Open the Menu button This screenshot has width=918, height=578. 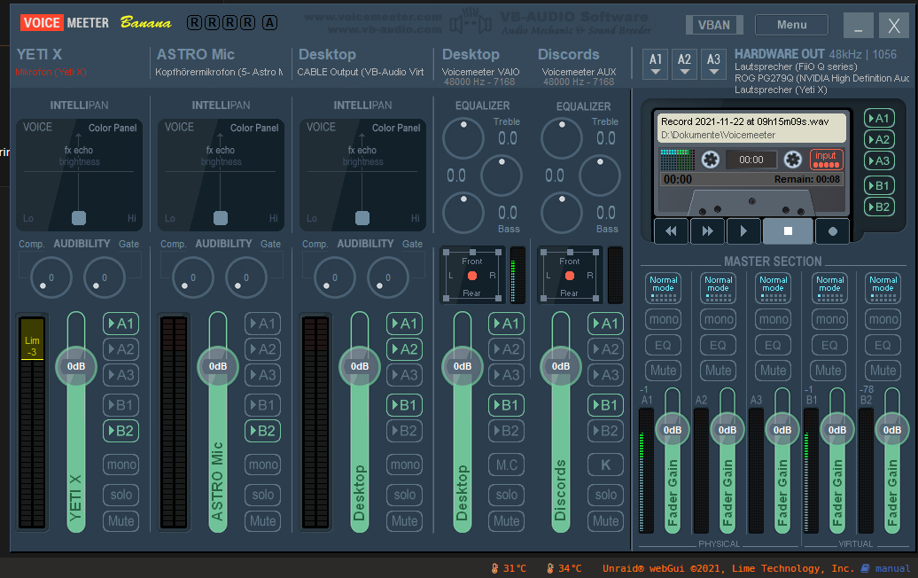(791, 25)
